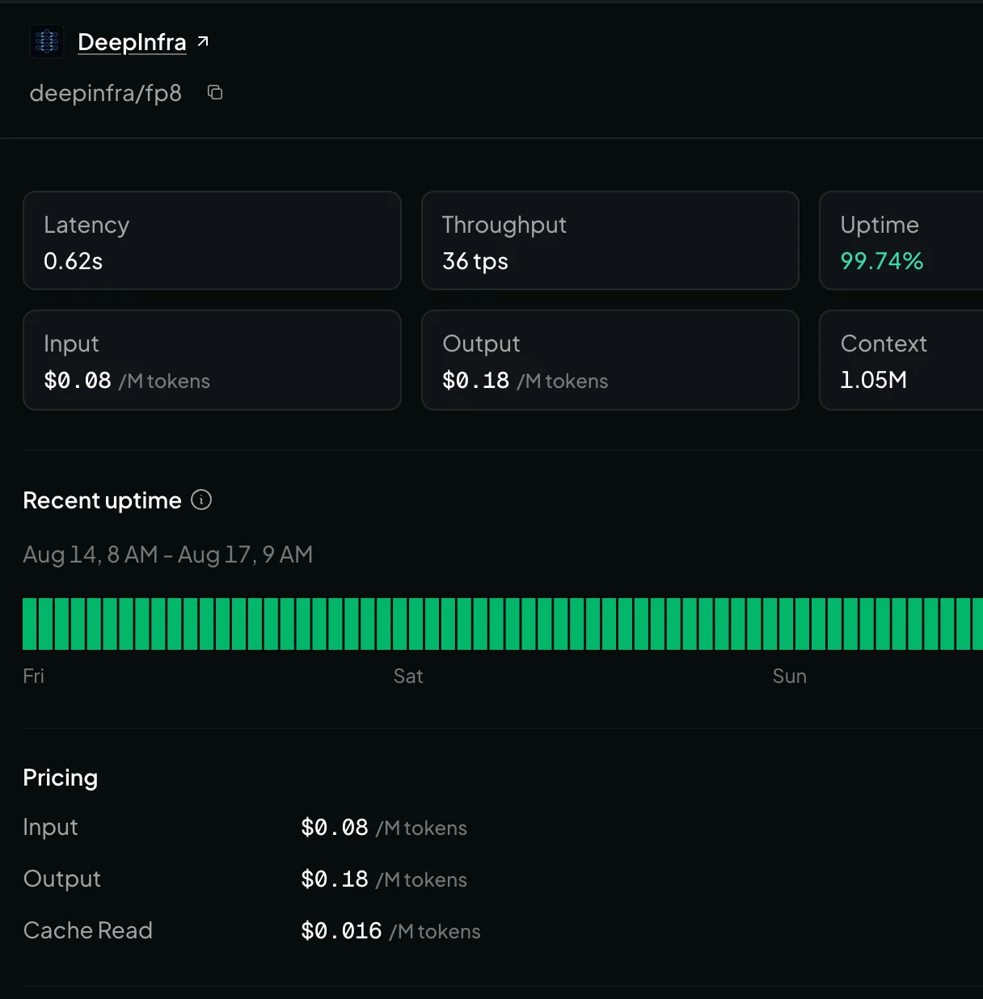The width and height of the screenshot is (983, 999).
Task: Open the DeepInfra provider link
Action: point(132,42)
